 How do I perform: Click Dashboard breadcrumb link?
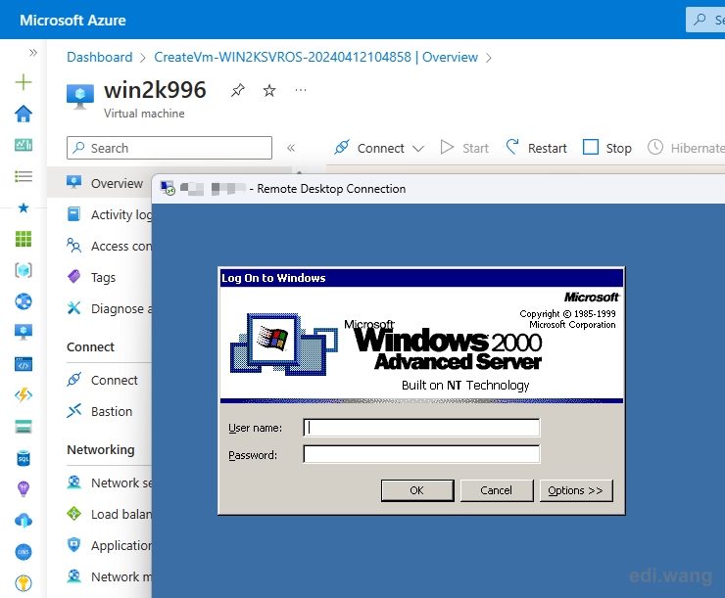[99, 57]
